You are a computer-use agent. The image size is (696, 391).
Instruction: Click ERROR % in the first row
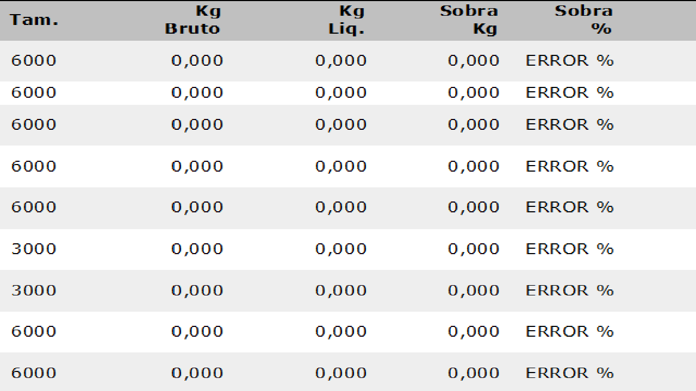(x=569, y=60)
